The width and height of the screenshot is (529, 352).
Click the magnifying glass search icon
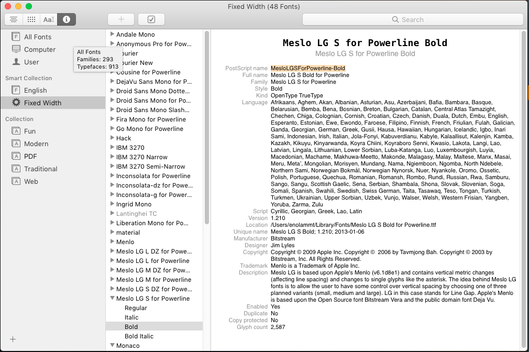395,19
